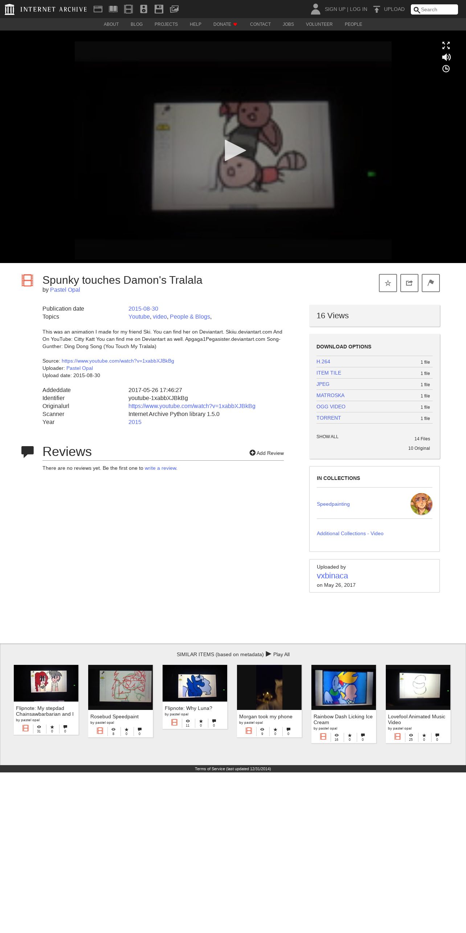Viewport: 466px width, 933px height.
Task: Click write a review link
Action: pos(160,468)
